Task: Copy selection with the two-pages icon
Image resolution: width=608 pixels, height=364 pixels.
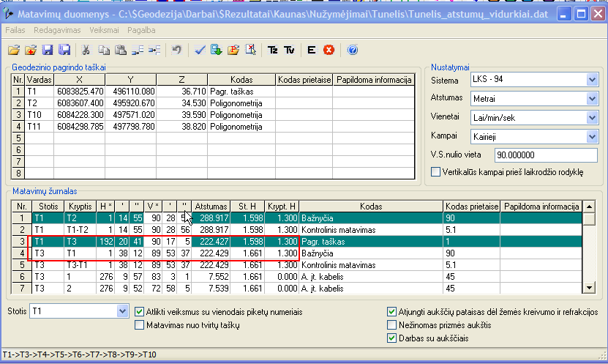Action: (104, 50)
